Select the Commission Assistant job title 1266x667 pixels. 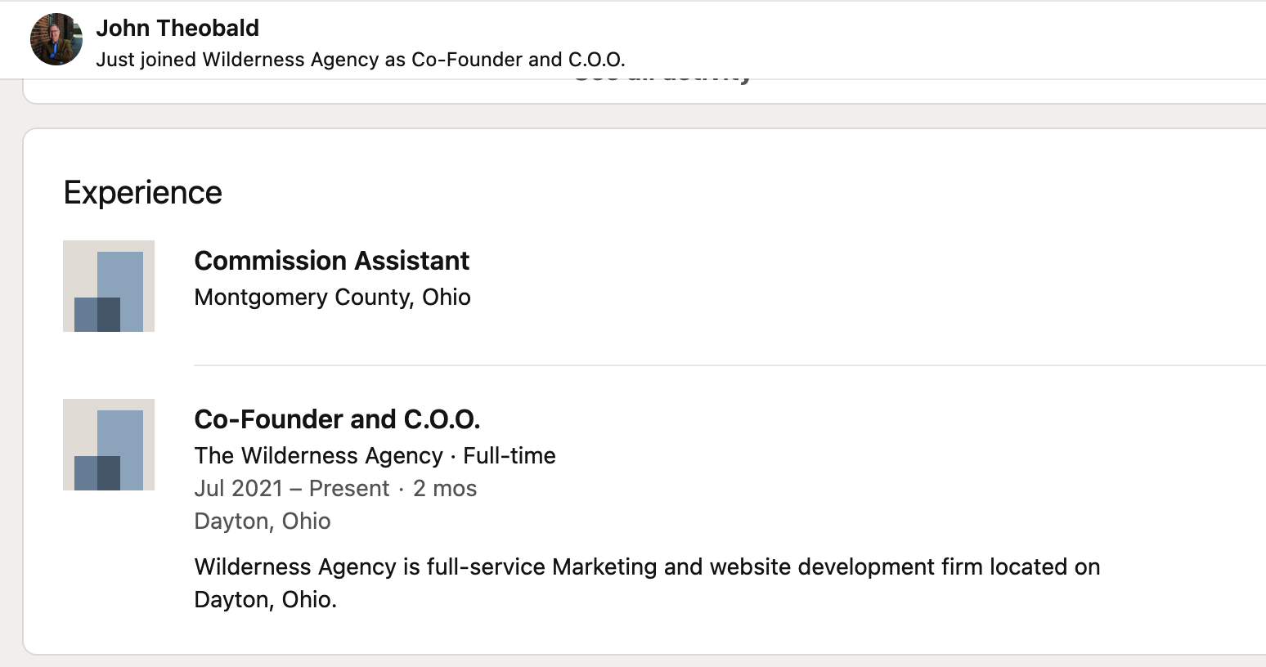point(331,261)
